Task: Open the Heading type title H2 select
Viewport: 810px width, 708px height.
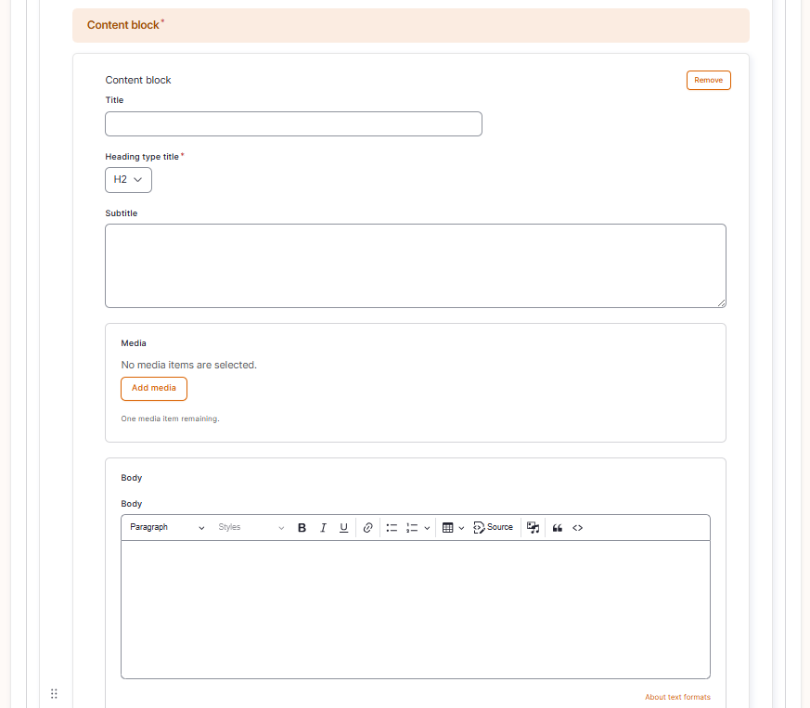Action: click(128, 180)
